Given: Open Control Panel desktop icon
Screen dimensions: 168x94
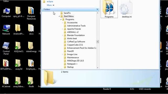Looking at the screenshot, I should pos(6,48).
